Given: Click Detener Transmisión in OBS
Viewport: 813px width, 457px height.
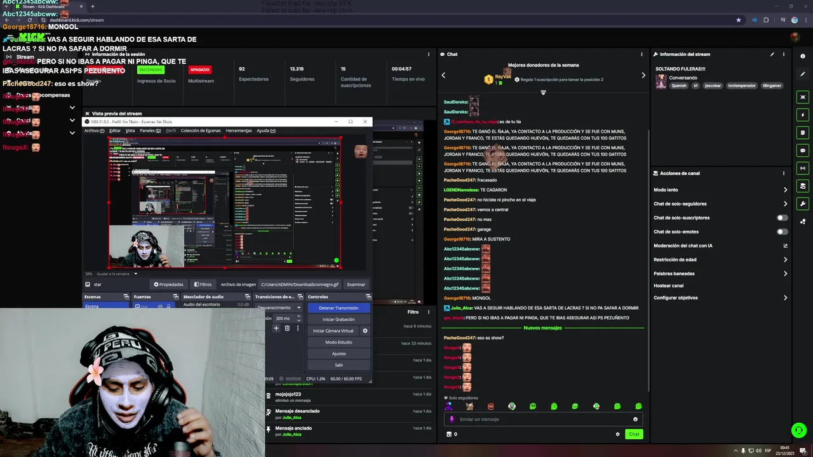Looking at the screenshot, I should [x=339, y=308].
